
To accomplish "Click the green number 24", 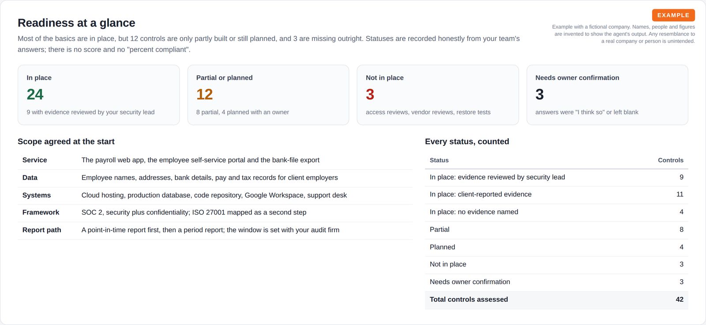I will coord(35,94).
